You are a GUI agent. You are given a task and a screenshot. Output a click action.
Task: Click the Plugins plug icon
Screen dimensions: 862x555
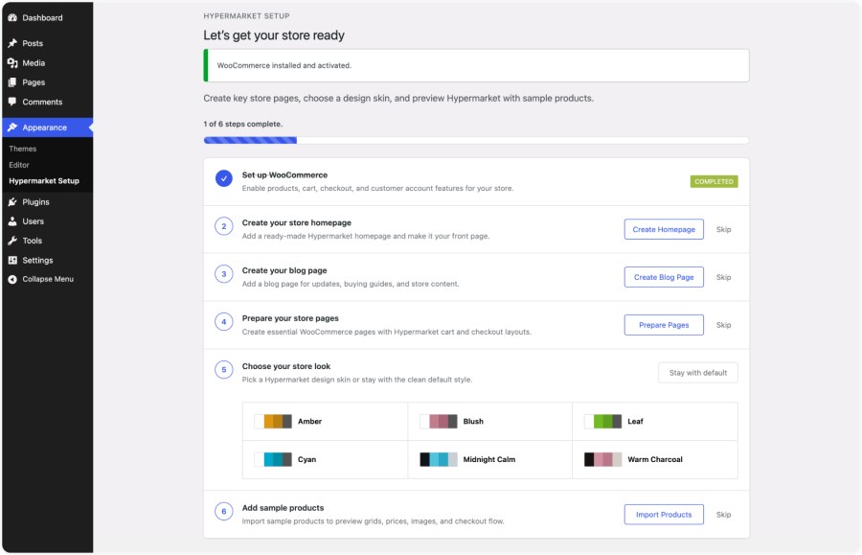[12, 202]
